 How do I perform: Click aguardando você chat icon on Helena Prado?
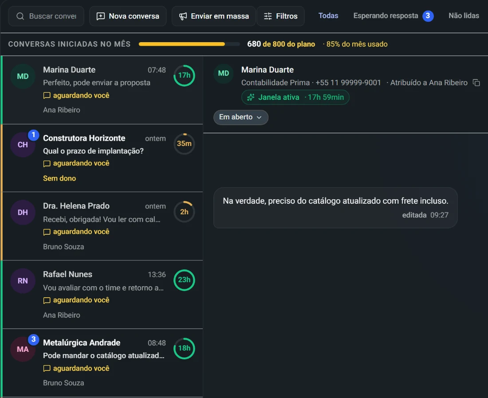click(x=47, y=232)
